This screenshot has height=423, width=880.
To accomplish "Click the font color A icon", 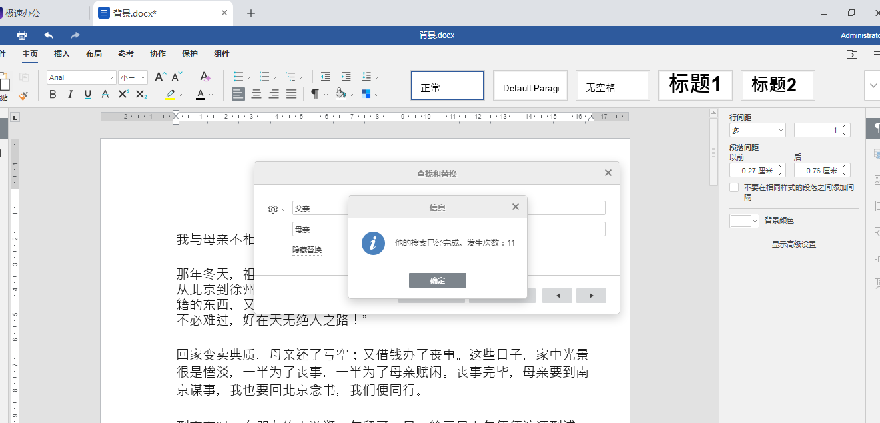I will pos(201,95).
